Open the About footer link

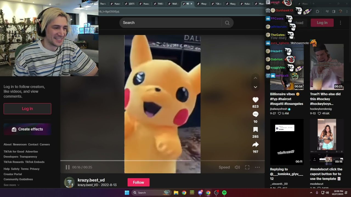tap(7, 144)
